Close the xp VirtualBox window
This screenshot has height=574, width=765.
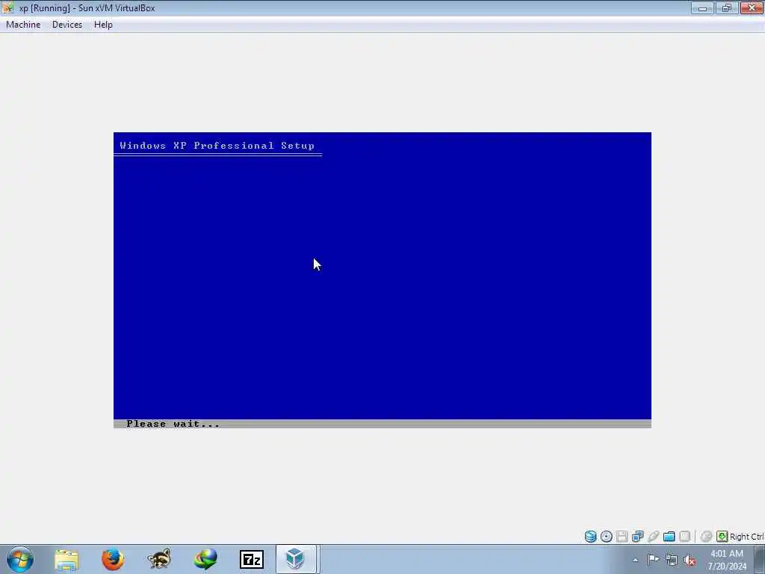point(752,7)
